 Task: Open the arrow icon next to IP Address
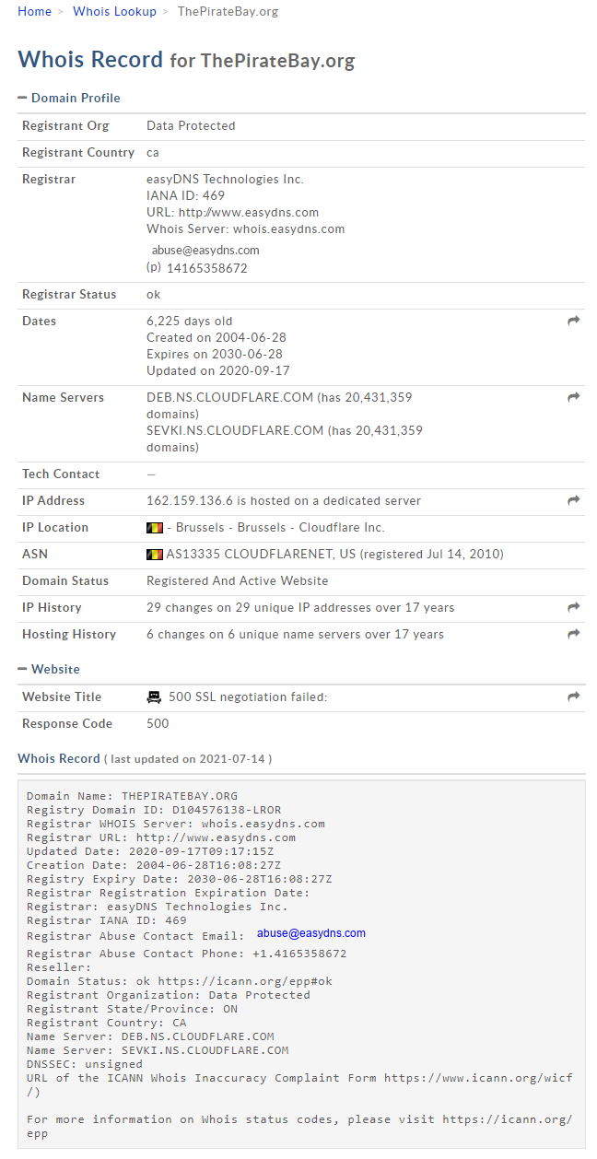click(x=573, y=500)
